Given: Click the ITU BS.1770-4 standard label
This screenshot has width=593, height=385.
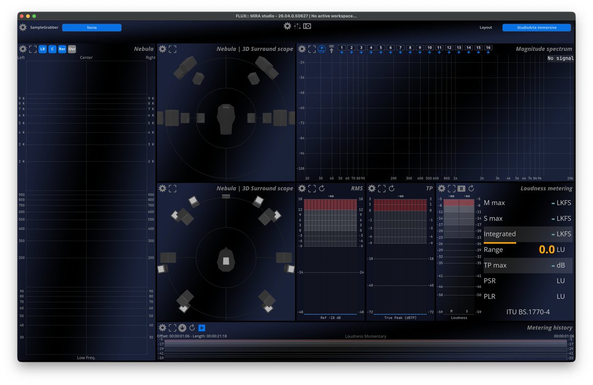Looking at the screenshot, I should [x=528, y=312].
